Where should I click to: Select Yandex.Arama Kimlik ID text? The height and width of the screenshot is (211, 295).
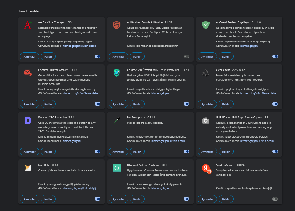click(244, 188)
